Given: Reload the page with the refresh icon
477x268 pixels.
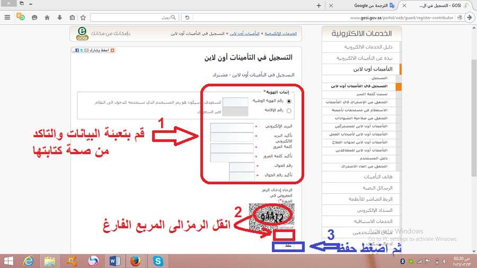Looking at the screenshot, I should (x=187, y=17).
